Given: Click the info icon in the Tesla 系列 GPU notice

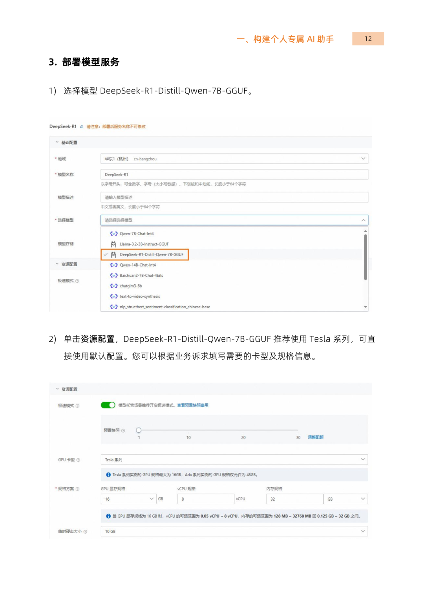Looking at the screenshot, I should [108, 475].
